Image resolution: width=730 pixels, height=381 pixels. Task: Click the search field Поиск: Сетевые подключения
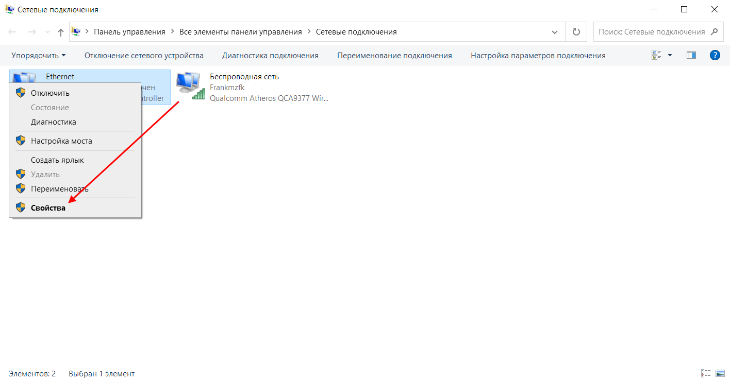pyautogui.click(x=652, y=32)
